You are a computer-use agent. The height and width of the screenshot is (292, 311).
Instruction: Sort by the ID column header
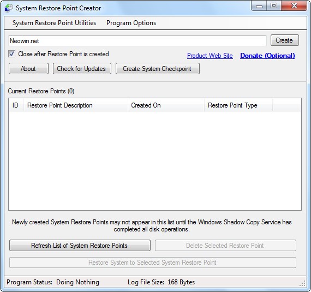pos(16,105)
